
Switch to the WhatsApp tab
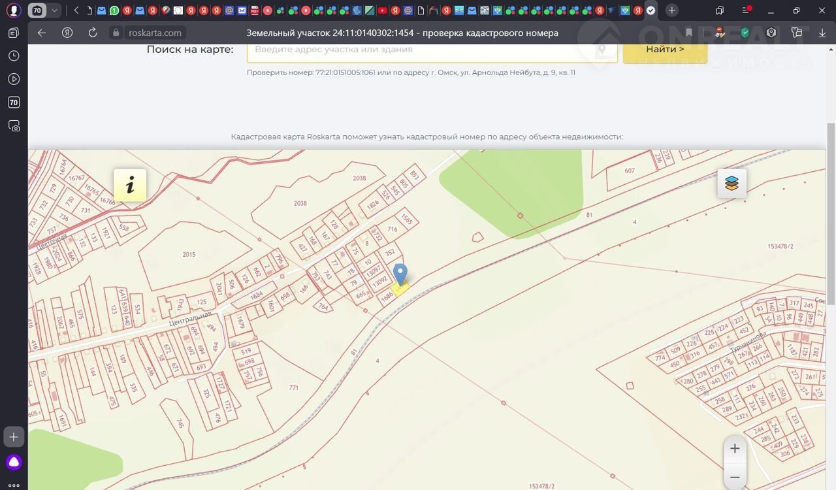coord(114,10)
